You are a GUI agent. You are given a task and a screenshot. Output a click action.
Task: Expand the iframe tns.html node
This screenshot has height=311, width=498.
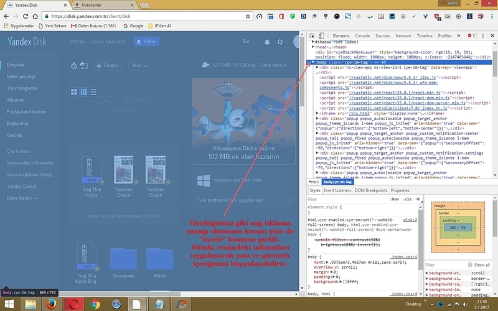(x=317, y=113)
